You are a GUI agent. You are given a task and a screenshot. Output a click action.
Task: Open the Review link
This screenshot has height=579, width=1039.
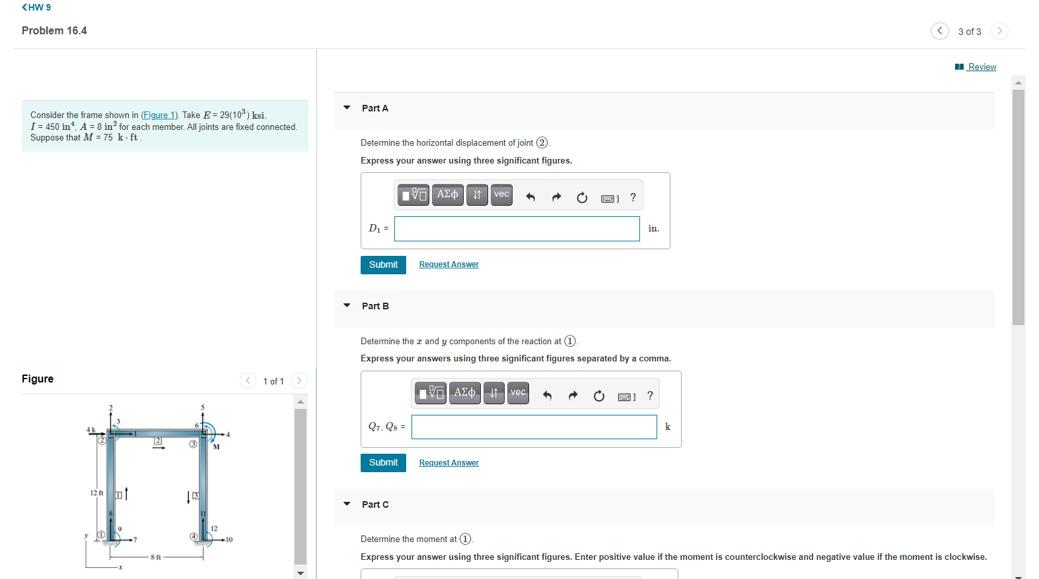coord(976,67)
